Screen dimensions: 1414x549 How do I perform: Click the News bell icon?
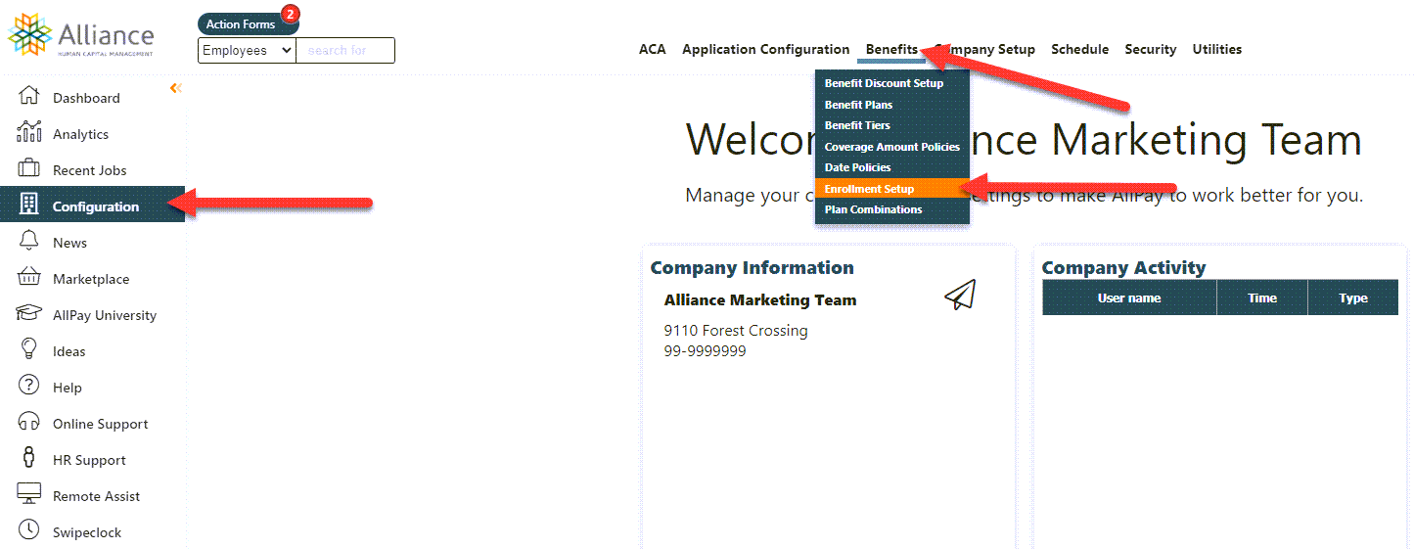point(29,241)
